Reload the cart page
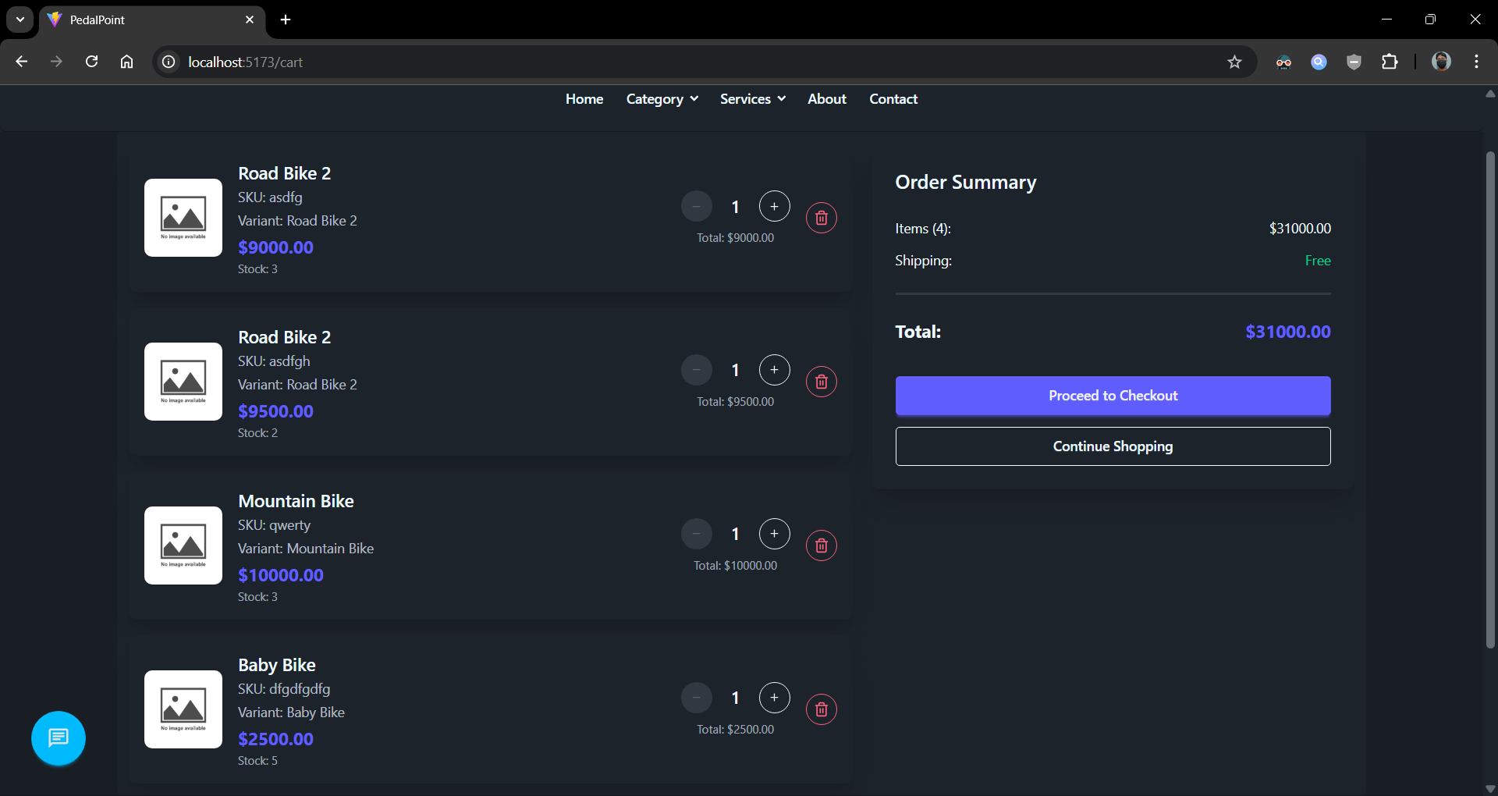 (x=91, y=62)
